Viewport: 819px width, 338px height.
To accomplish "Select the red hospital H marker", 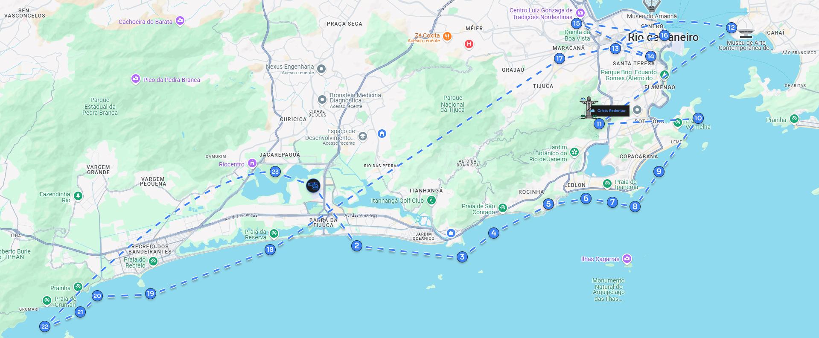I will [x=469, y=44].
